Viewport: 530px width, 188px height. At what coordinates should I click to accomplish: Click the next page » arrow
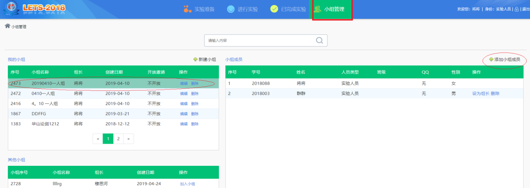tap(128, 139)
